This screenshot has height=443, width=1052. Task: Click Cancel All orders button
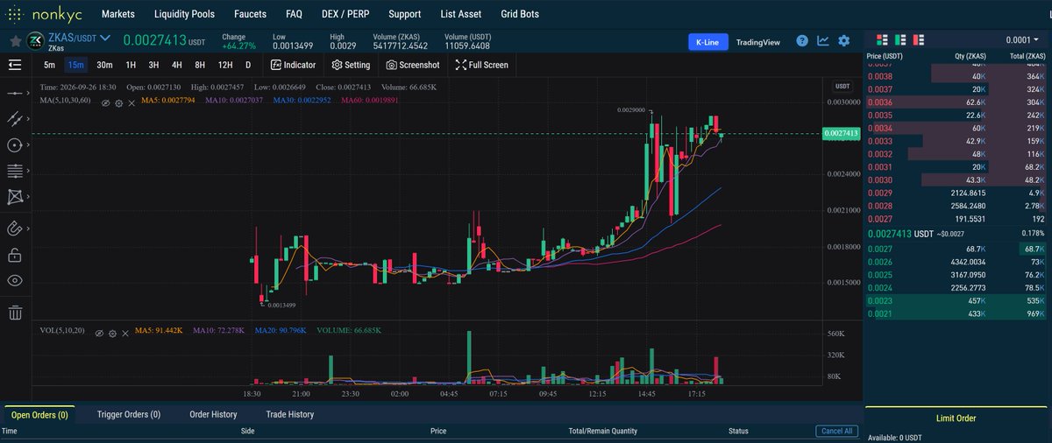[x=835, y=431]
